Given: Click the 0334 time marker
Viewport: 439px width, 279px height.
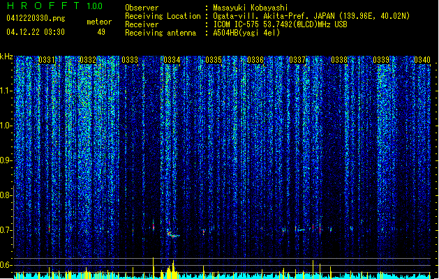Looking at the screenshot, I should click(x=172, y=60).
